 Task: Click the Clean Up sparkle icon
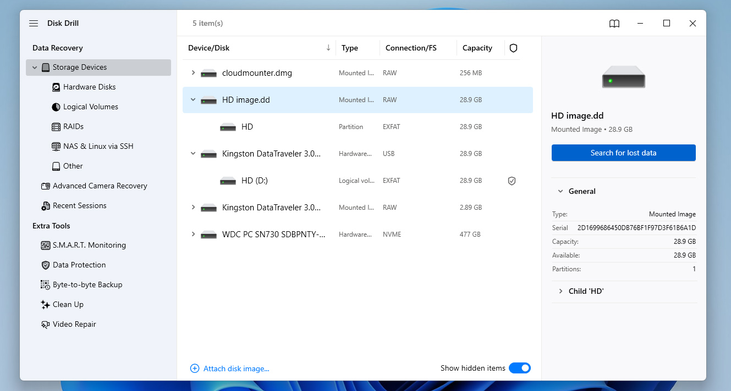[x=46, y=305]
